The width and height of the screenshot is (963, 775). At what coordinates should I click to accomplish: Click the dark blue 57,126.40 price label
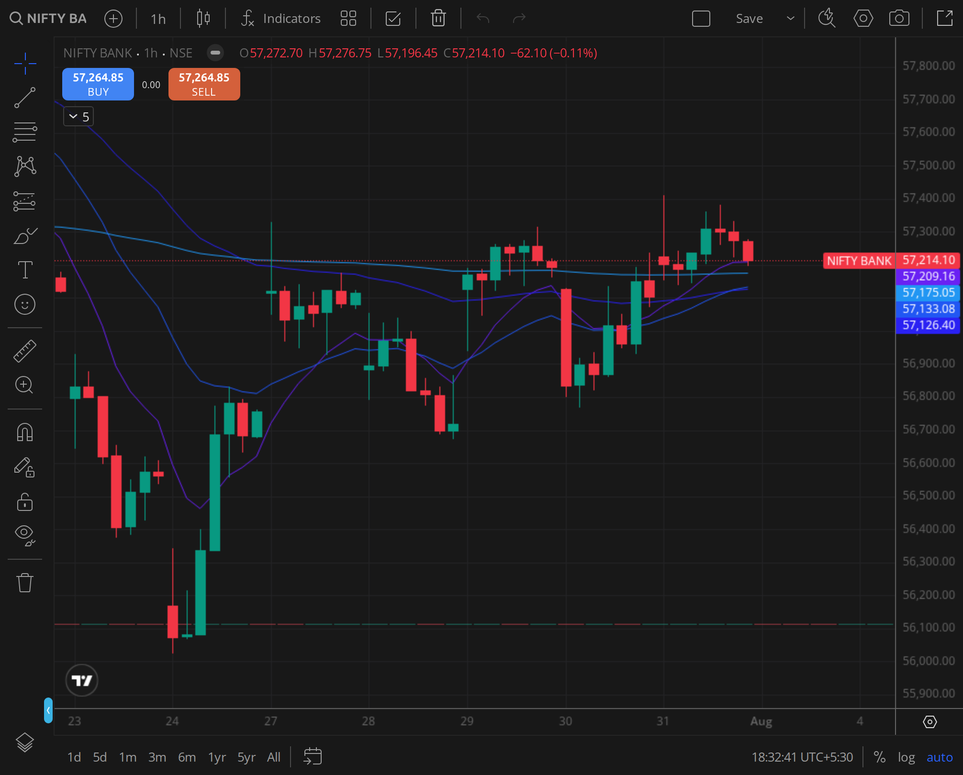click(928, 325)
